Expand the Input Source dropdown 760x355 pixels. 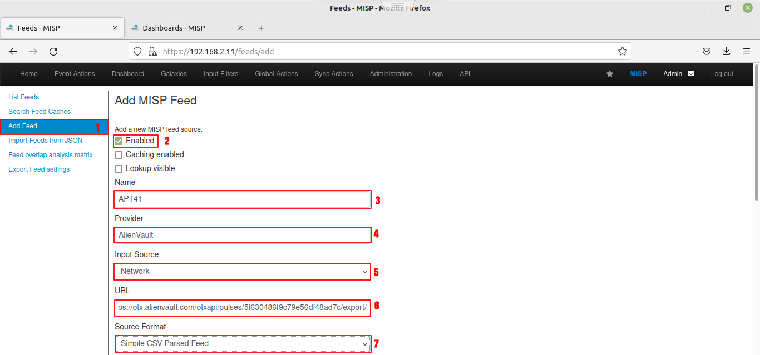pyautogui.click(x=243, y=272)
